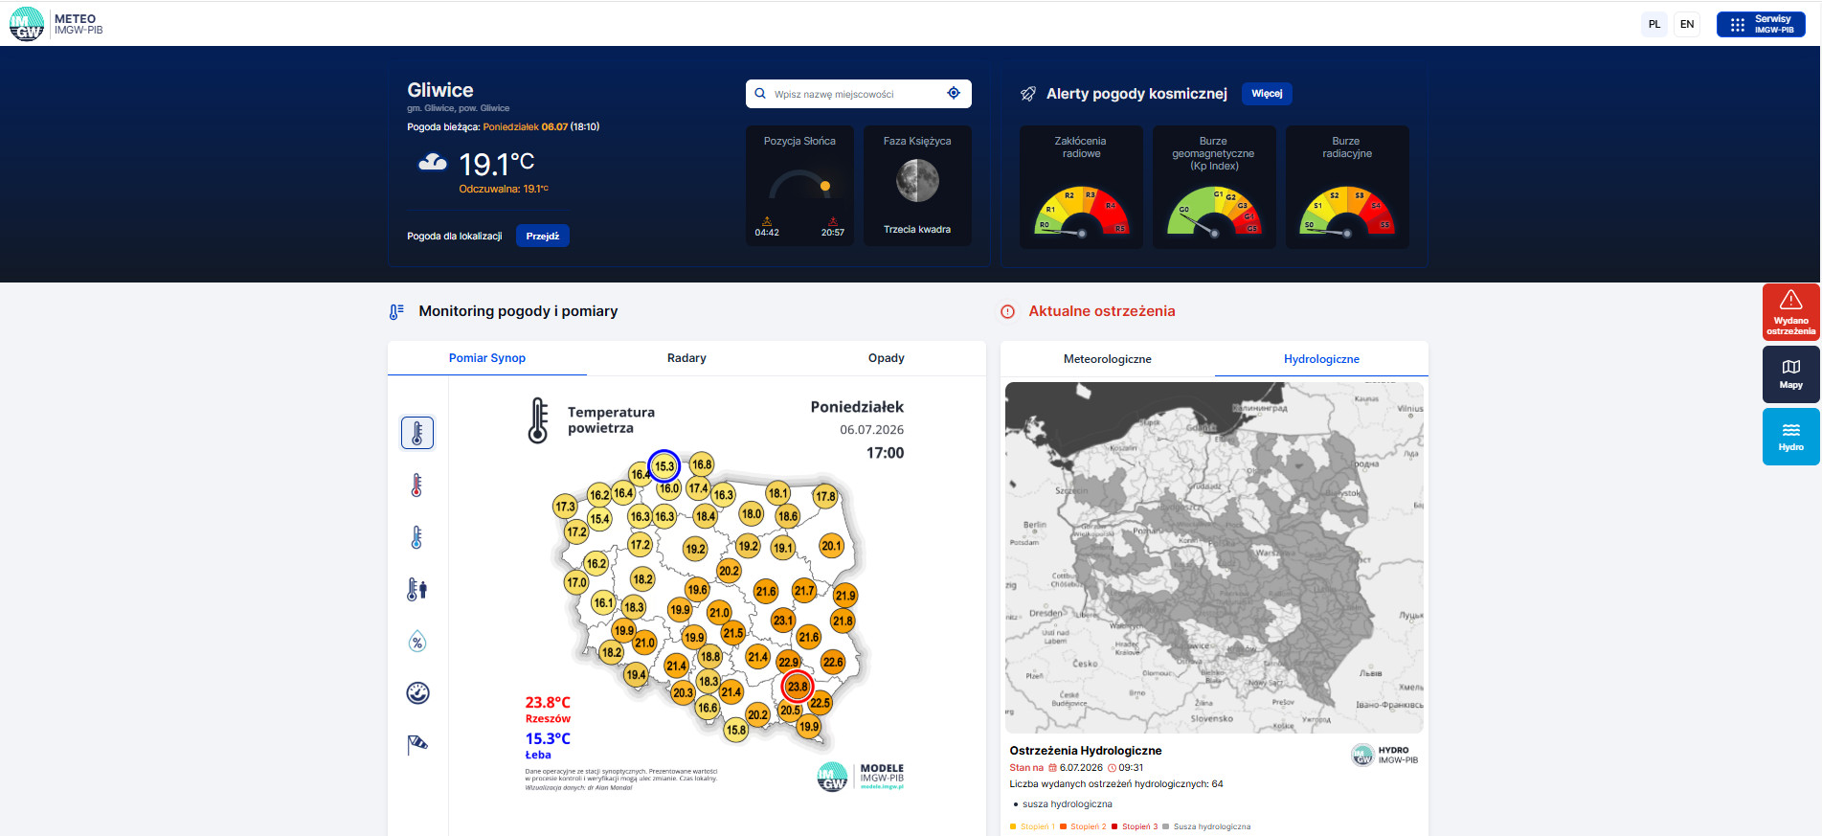1822x836 pixels.
Task: Select the air temperature thermometer icon
Action: (417, 433)
